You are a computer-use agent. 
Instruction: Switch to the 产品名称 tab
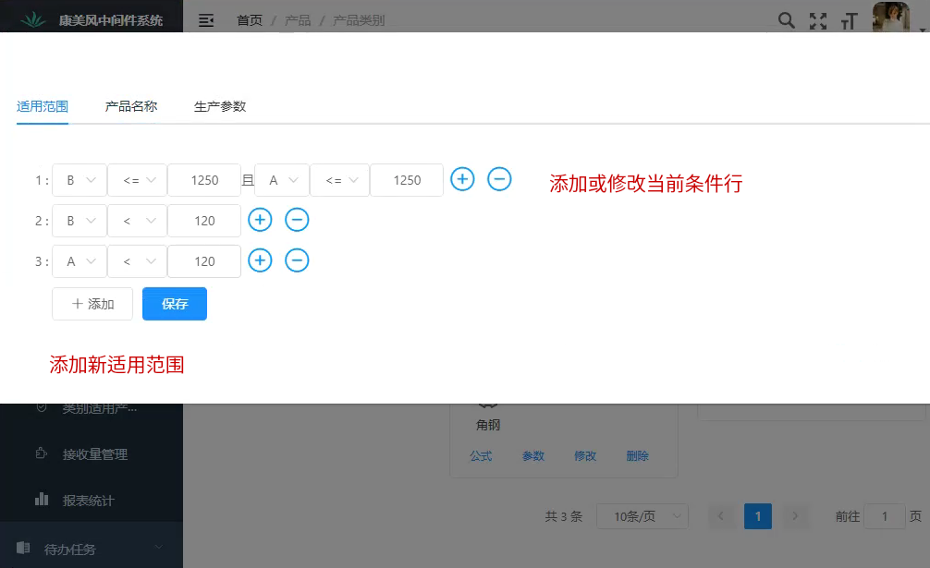(131, 106)
